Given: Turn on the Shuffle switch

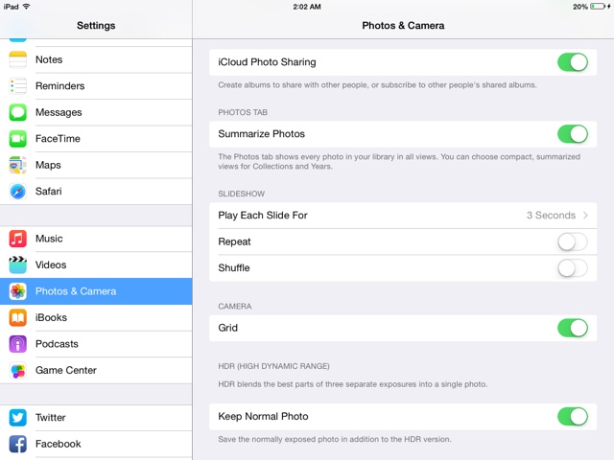Looking at the screenshot, I should [x=573, y=268].
